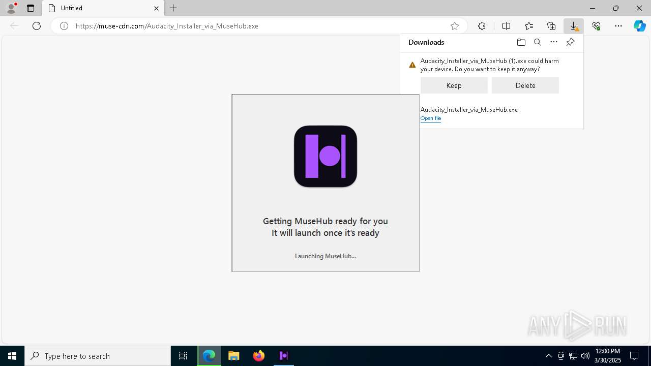This screenshot has width=651, height=366.
Task: View site information icon in address bar
Action: pos(64,26)
